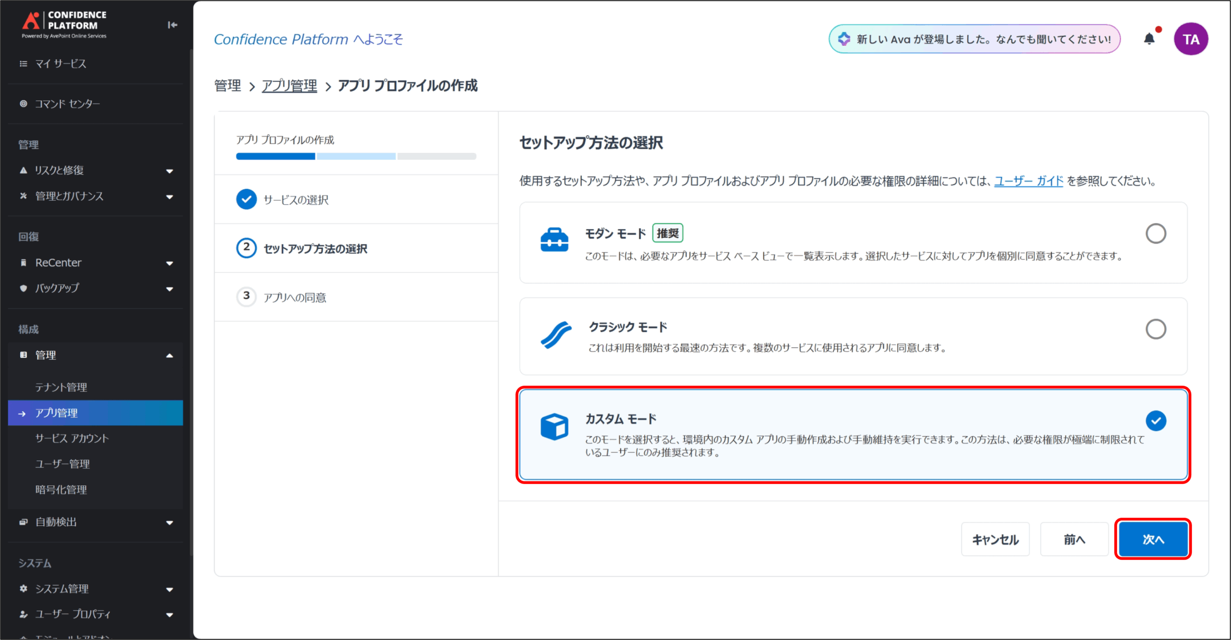Click the モダン モード toolbox icon
The height and width of the screenshot is (640, 1231).
[554, 240]
